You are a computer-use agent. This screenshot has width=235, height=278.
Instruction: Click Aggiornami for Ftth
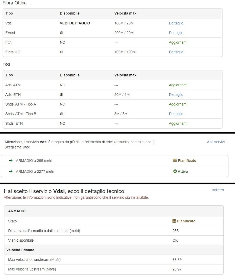pos(178,42)
